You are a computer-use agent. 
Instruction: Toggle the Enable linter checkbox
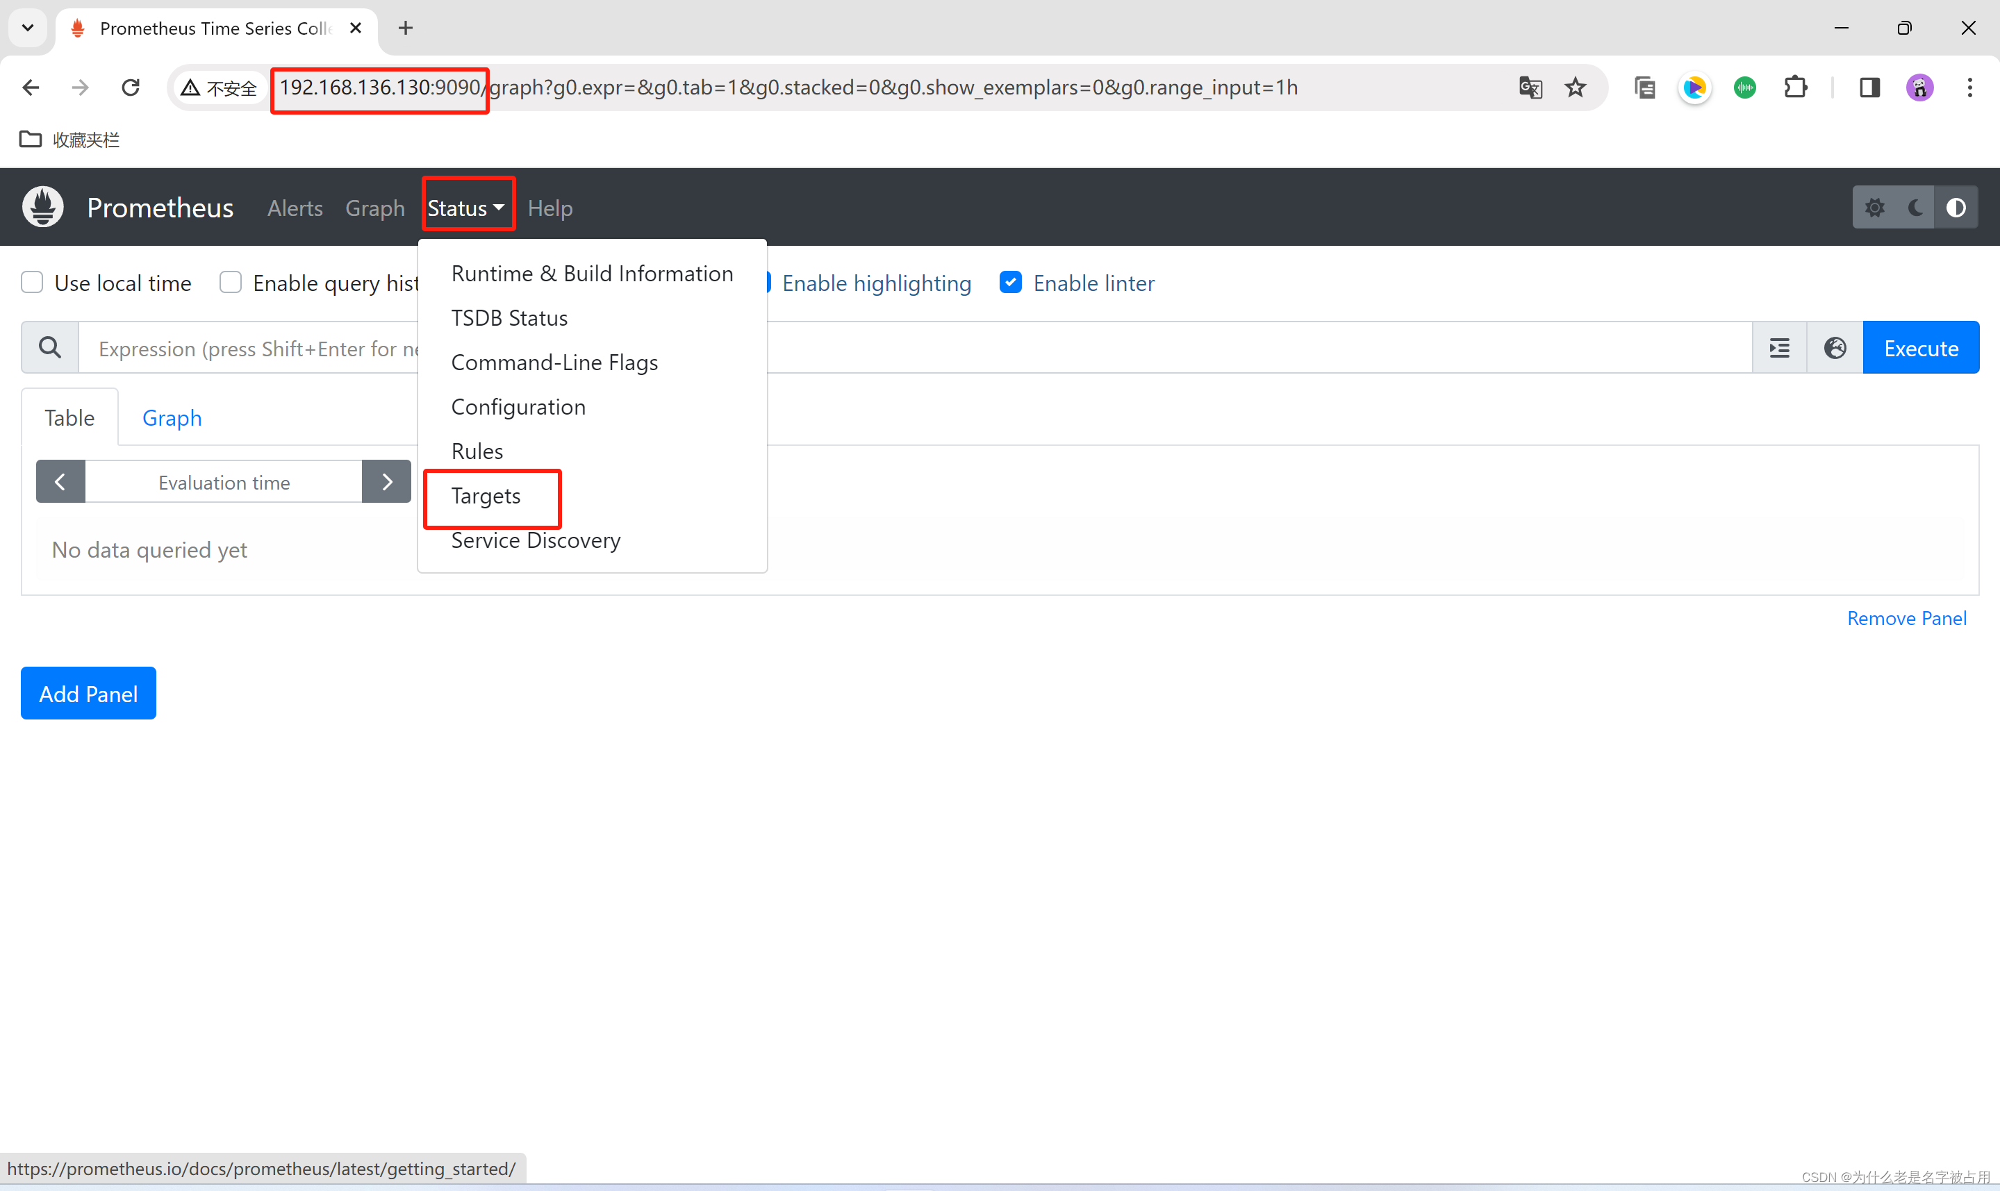[1011, 283]
